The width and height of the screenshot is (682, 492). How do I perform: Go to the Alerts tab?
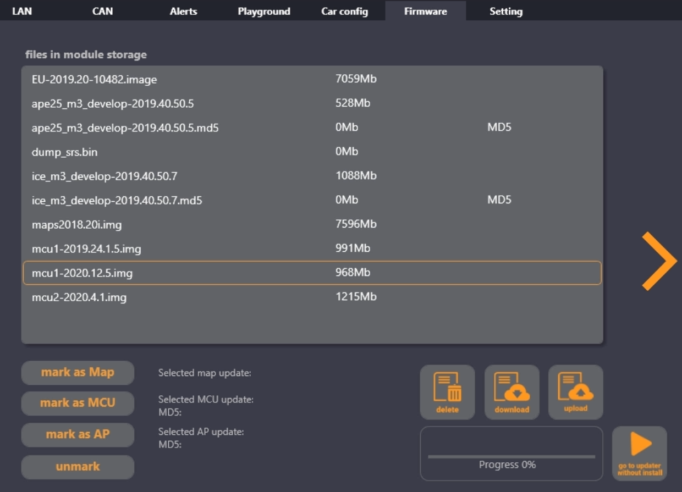point(183,11)
